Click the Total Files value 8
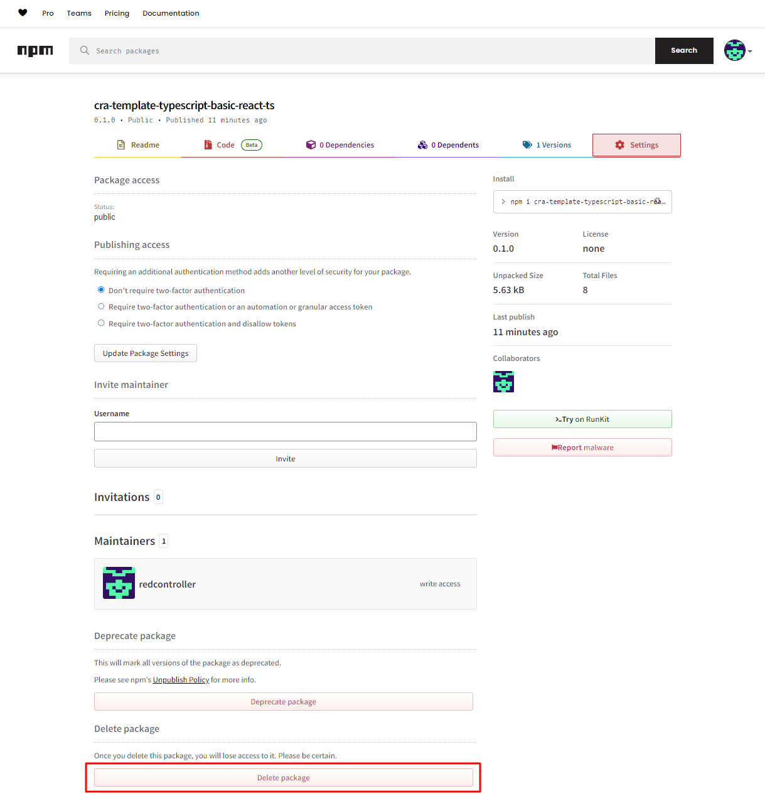The height and width of the screenshot is (796, 765). (x=586, y=290)
